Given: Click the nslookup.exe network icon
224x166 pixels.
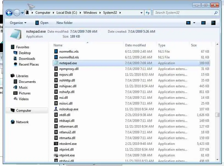Looking at the screenshot, I should tap(56, 109).
